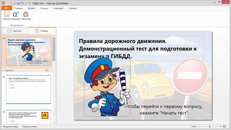Click the group question count badge 6
This screenshot has width=231, height=130.
47,70
